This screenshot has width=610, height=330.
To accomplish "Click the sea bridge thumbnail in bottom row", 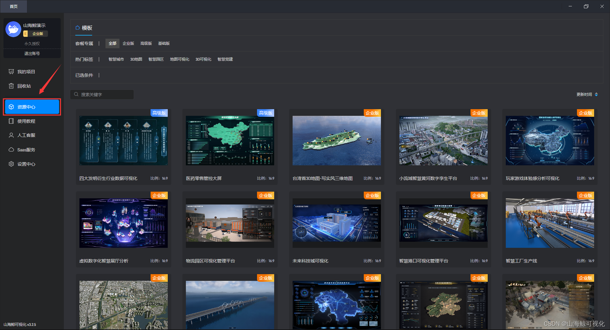I will point(230,305).
